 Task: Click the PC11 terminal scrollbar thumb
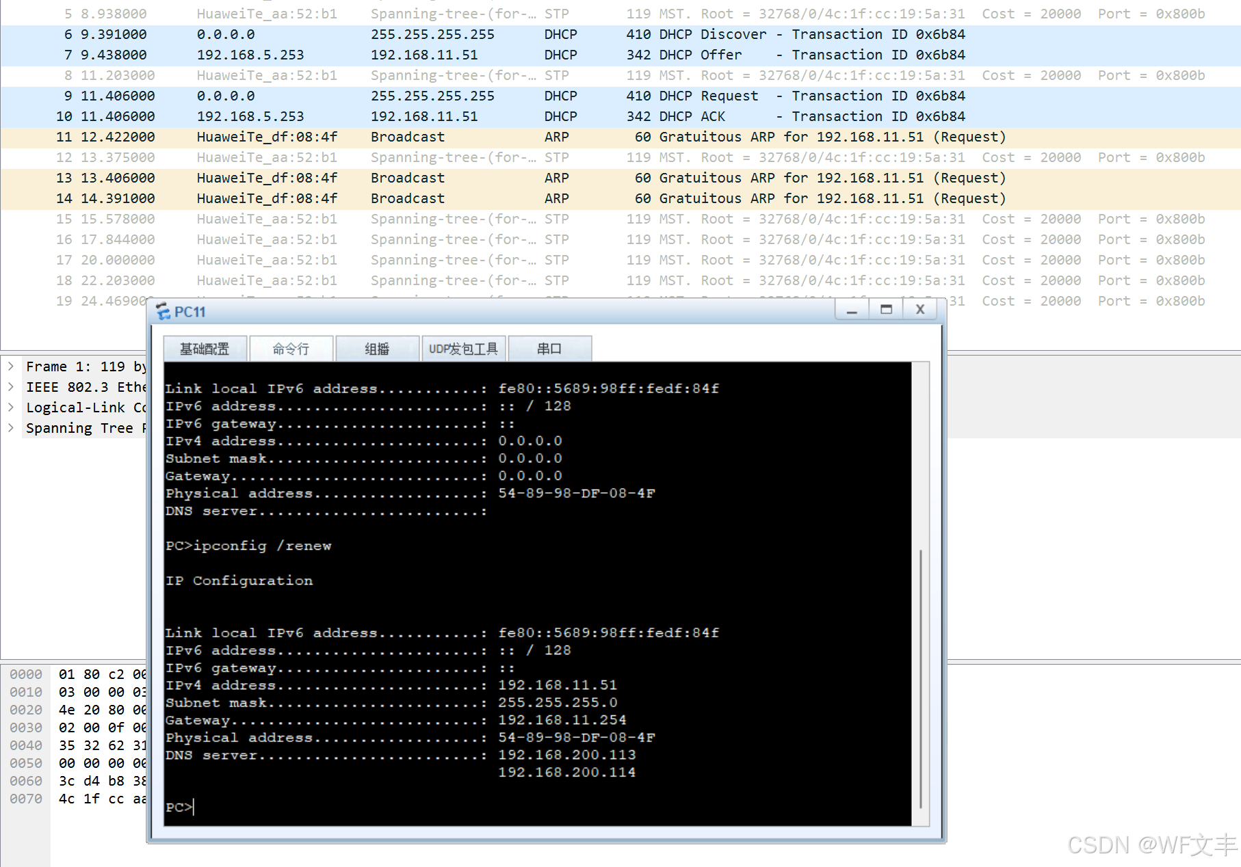point(921,678)
